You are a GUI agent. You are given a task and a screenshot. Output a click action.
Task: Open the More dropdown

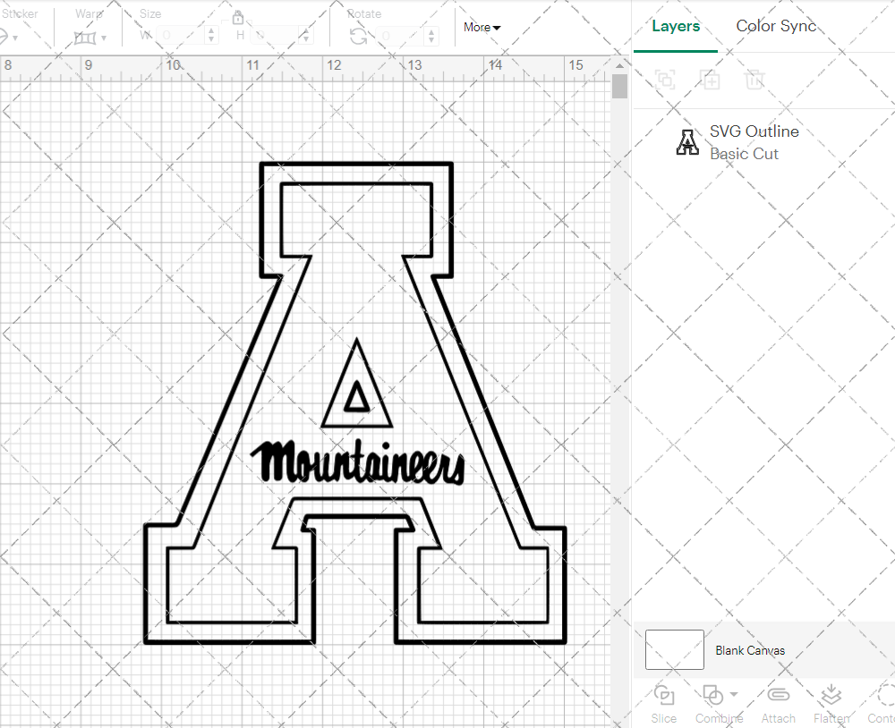click(x=481, y=27)
